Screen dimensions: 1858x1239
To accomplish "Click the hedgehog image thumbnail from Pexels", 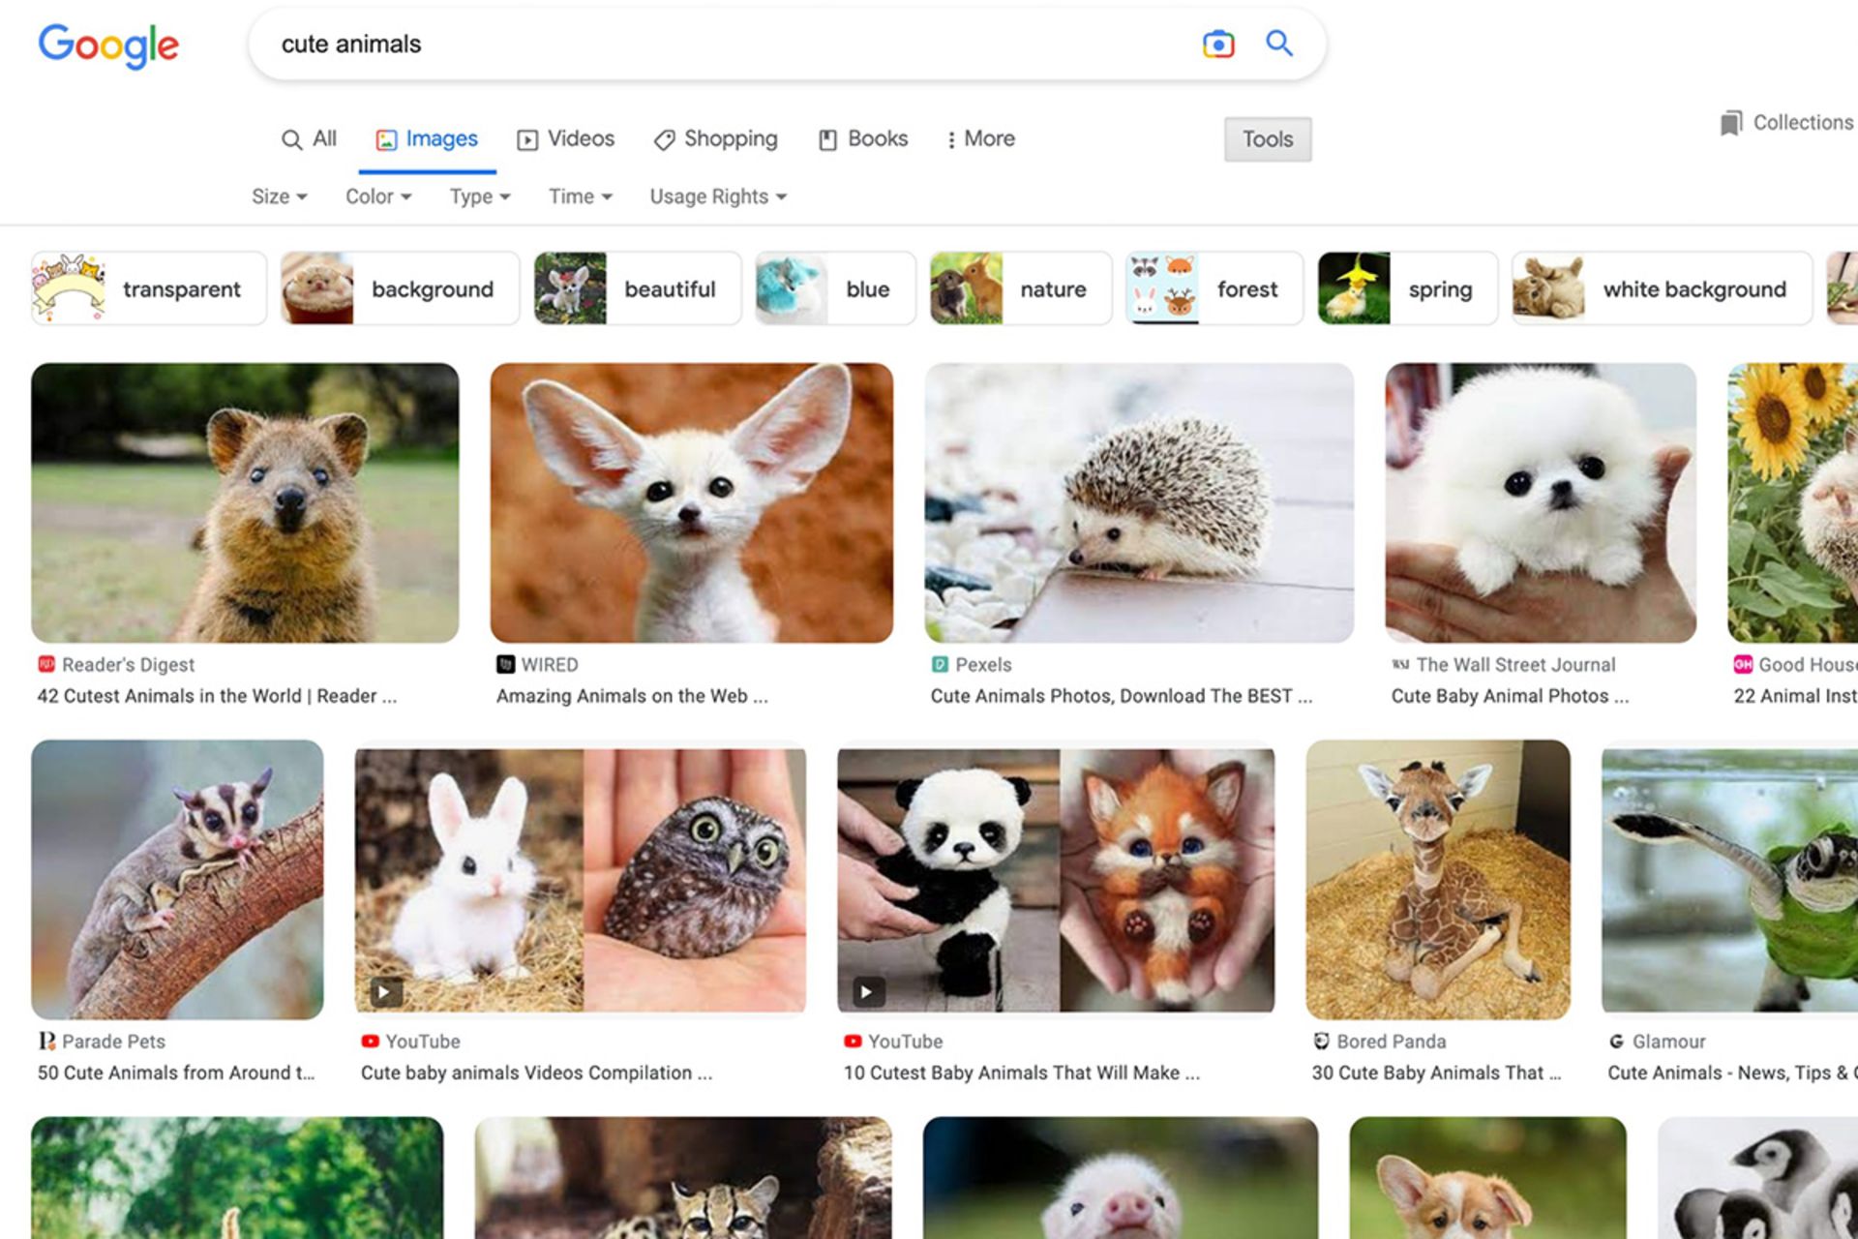I will [x=1139, y=502].
